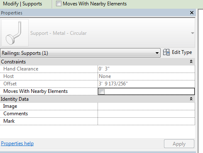Select the Hand Clearance value 0' 3"

pyautogui.click(x=104, y=69)
